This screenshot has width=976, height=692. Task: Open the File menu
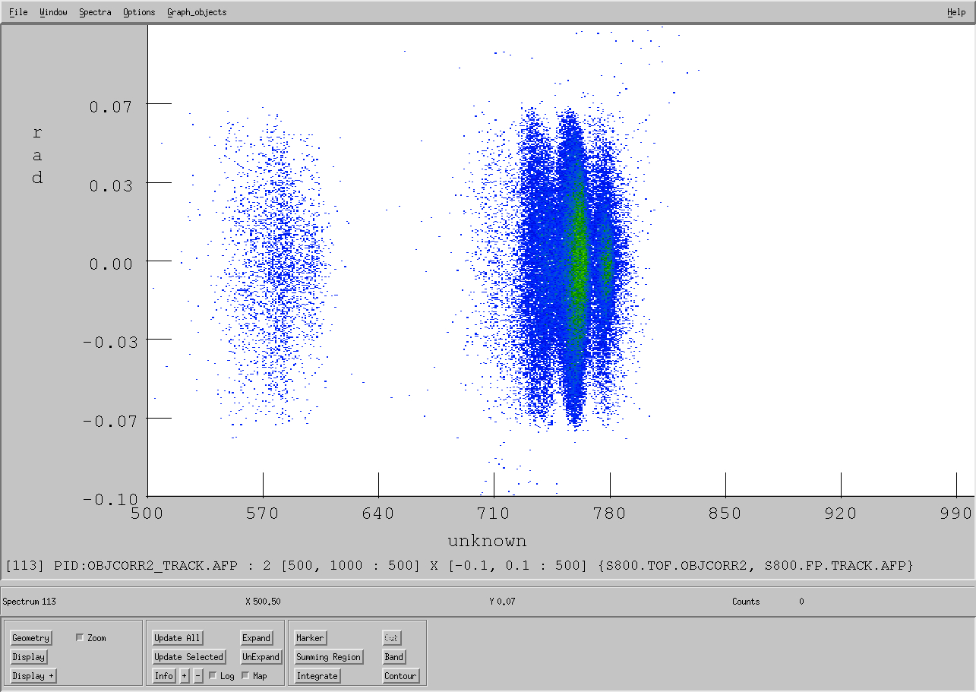tap(18, 12)
